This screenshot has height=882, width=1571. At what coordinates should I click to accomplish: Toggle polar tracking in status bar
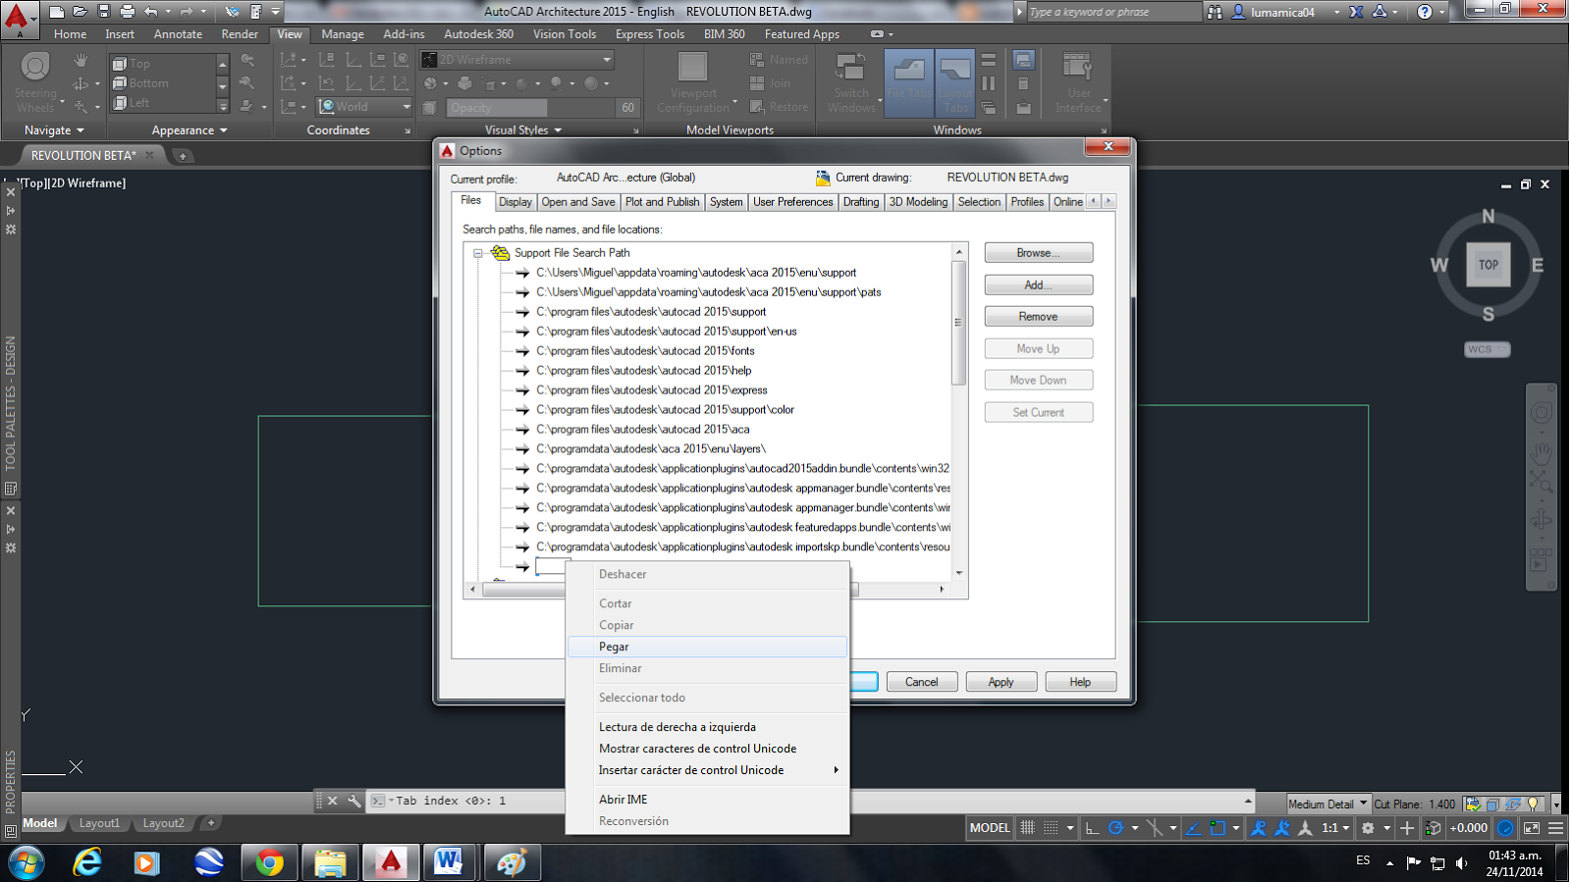click(x=1115, y=828)
